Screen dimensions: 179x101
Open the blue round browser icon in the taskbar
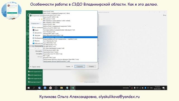click(45, 88)
